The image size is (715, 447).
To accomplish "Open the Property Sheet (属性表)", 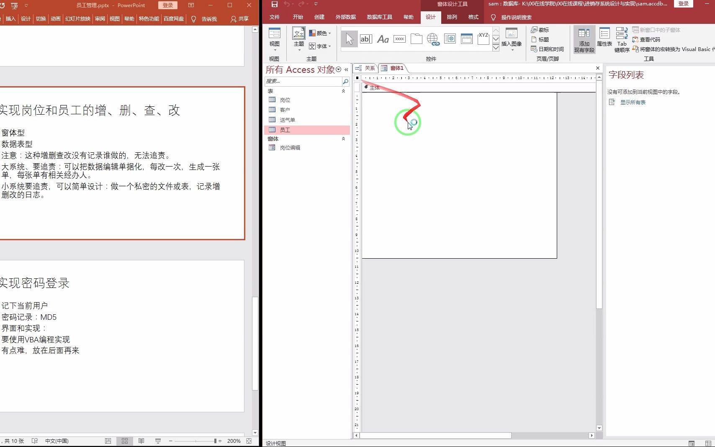I will point(604,37).
